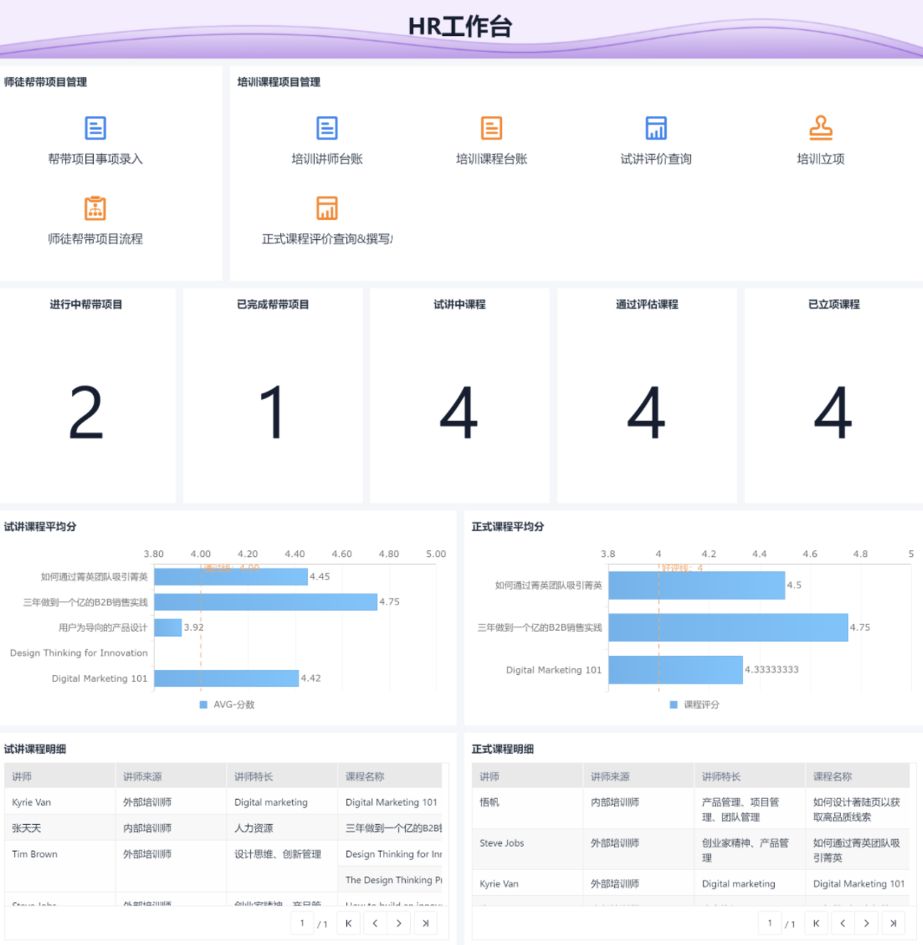Toggle AVG-分数 legend in trial chart
Image resolution: width=923 pixels, height=945 pixels.
click(227, 704)
